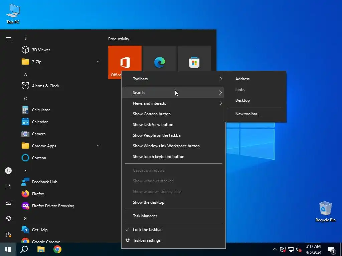This screenshot has width=342, height=256.
Task: Toggle the Desktop toolbar
Action: (x=255, y=100)
